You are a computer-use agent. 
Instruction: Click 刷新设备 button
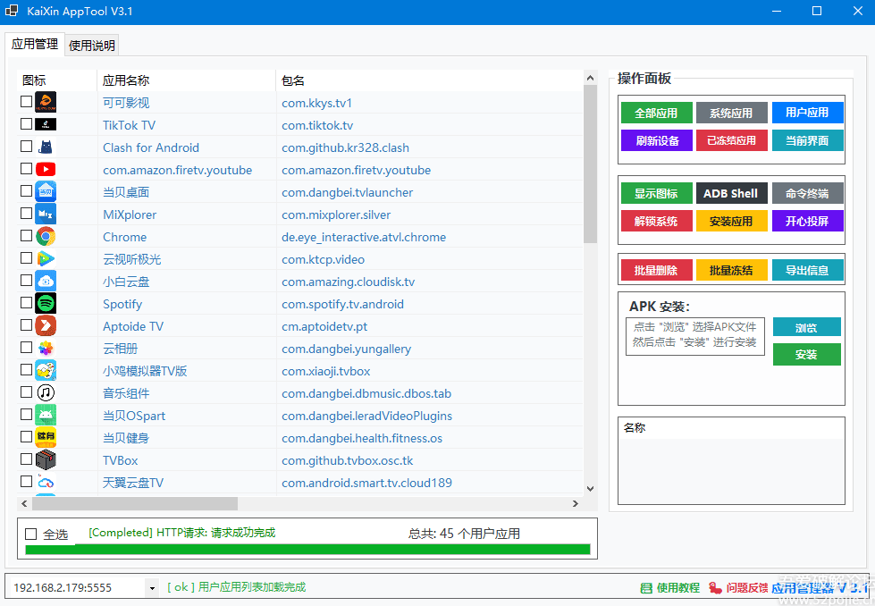tap(656, 140)
